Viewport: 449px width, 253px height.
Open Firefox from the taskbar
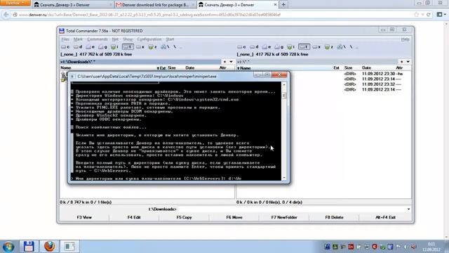[x=49, y=247]
